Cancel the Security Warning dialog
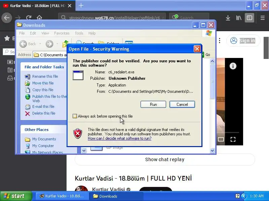This screenshot has width=269, height=201. (182, 104)
